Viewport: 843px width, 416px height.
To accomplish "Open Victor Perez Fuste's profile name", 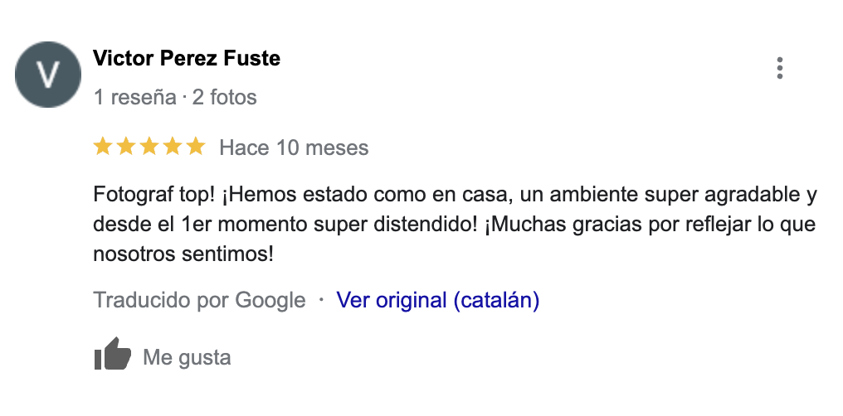I will (x=187, y=59).
